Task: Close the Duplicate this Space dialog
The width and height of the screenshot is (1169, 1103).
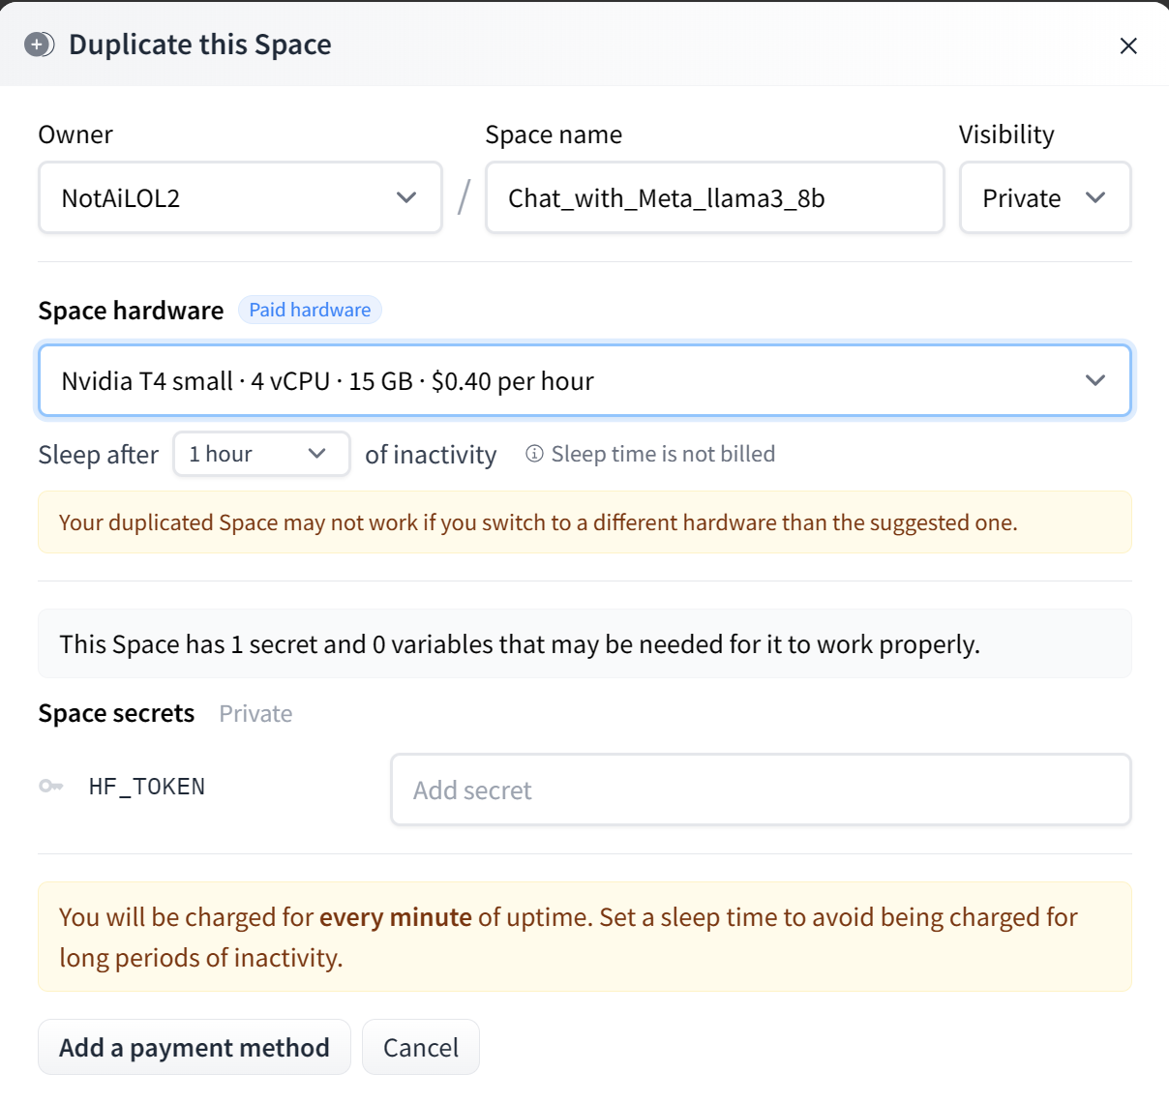Action: pyautogui.click(x=1127, y=45)
